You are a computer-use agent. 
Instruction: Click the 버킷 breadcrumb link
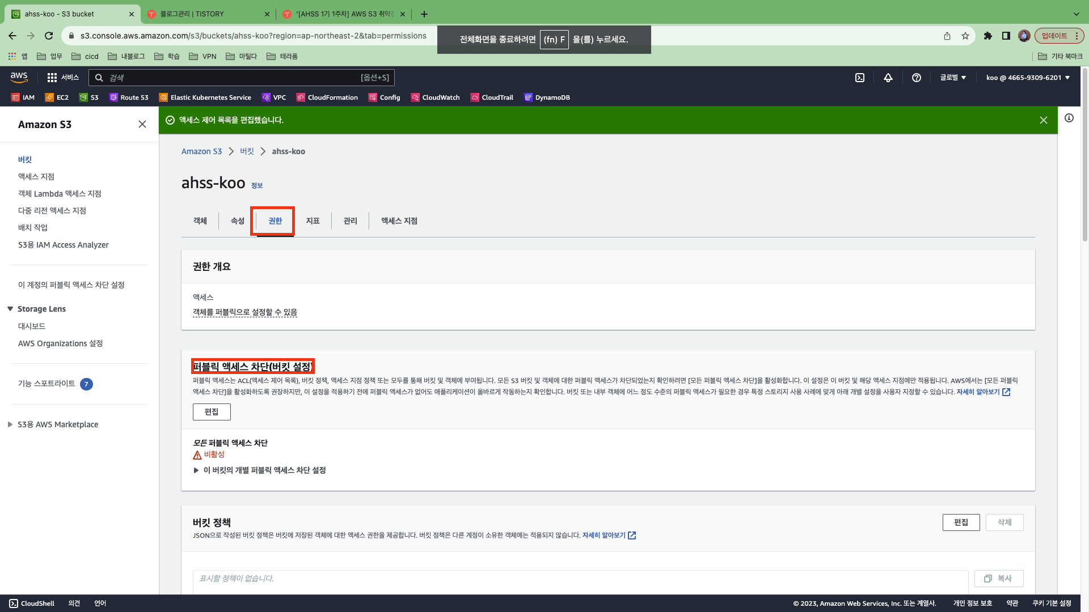click(x=247, y=151)
